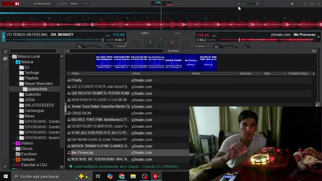The height and width of the screenshot is (181, 322).
Task: Switch to the AUDIO mixer tab
Action: coord(145,33)
